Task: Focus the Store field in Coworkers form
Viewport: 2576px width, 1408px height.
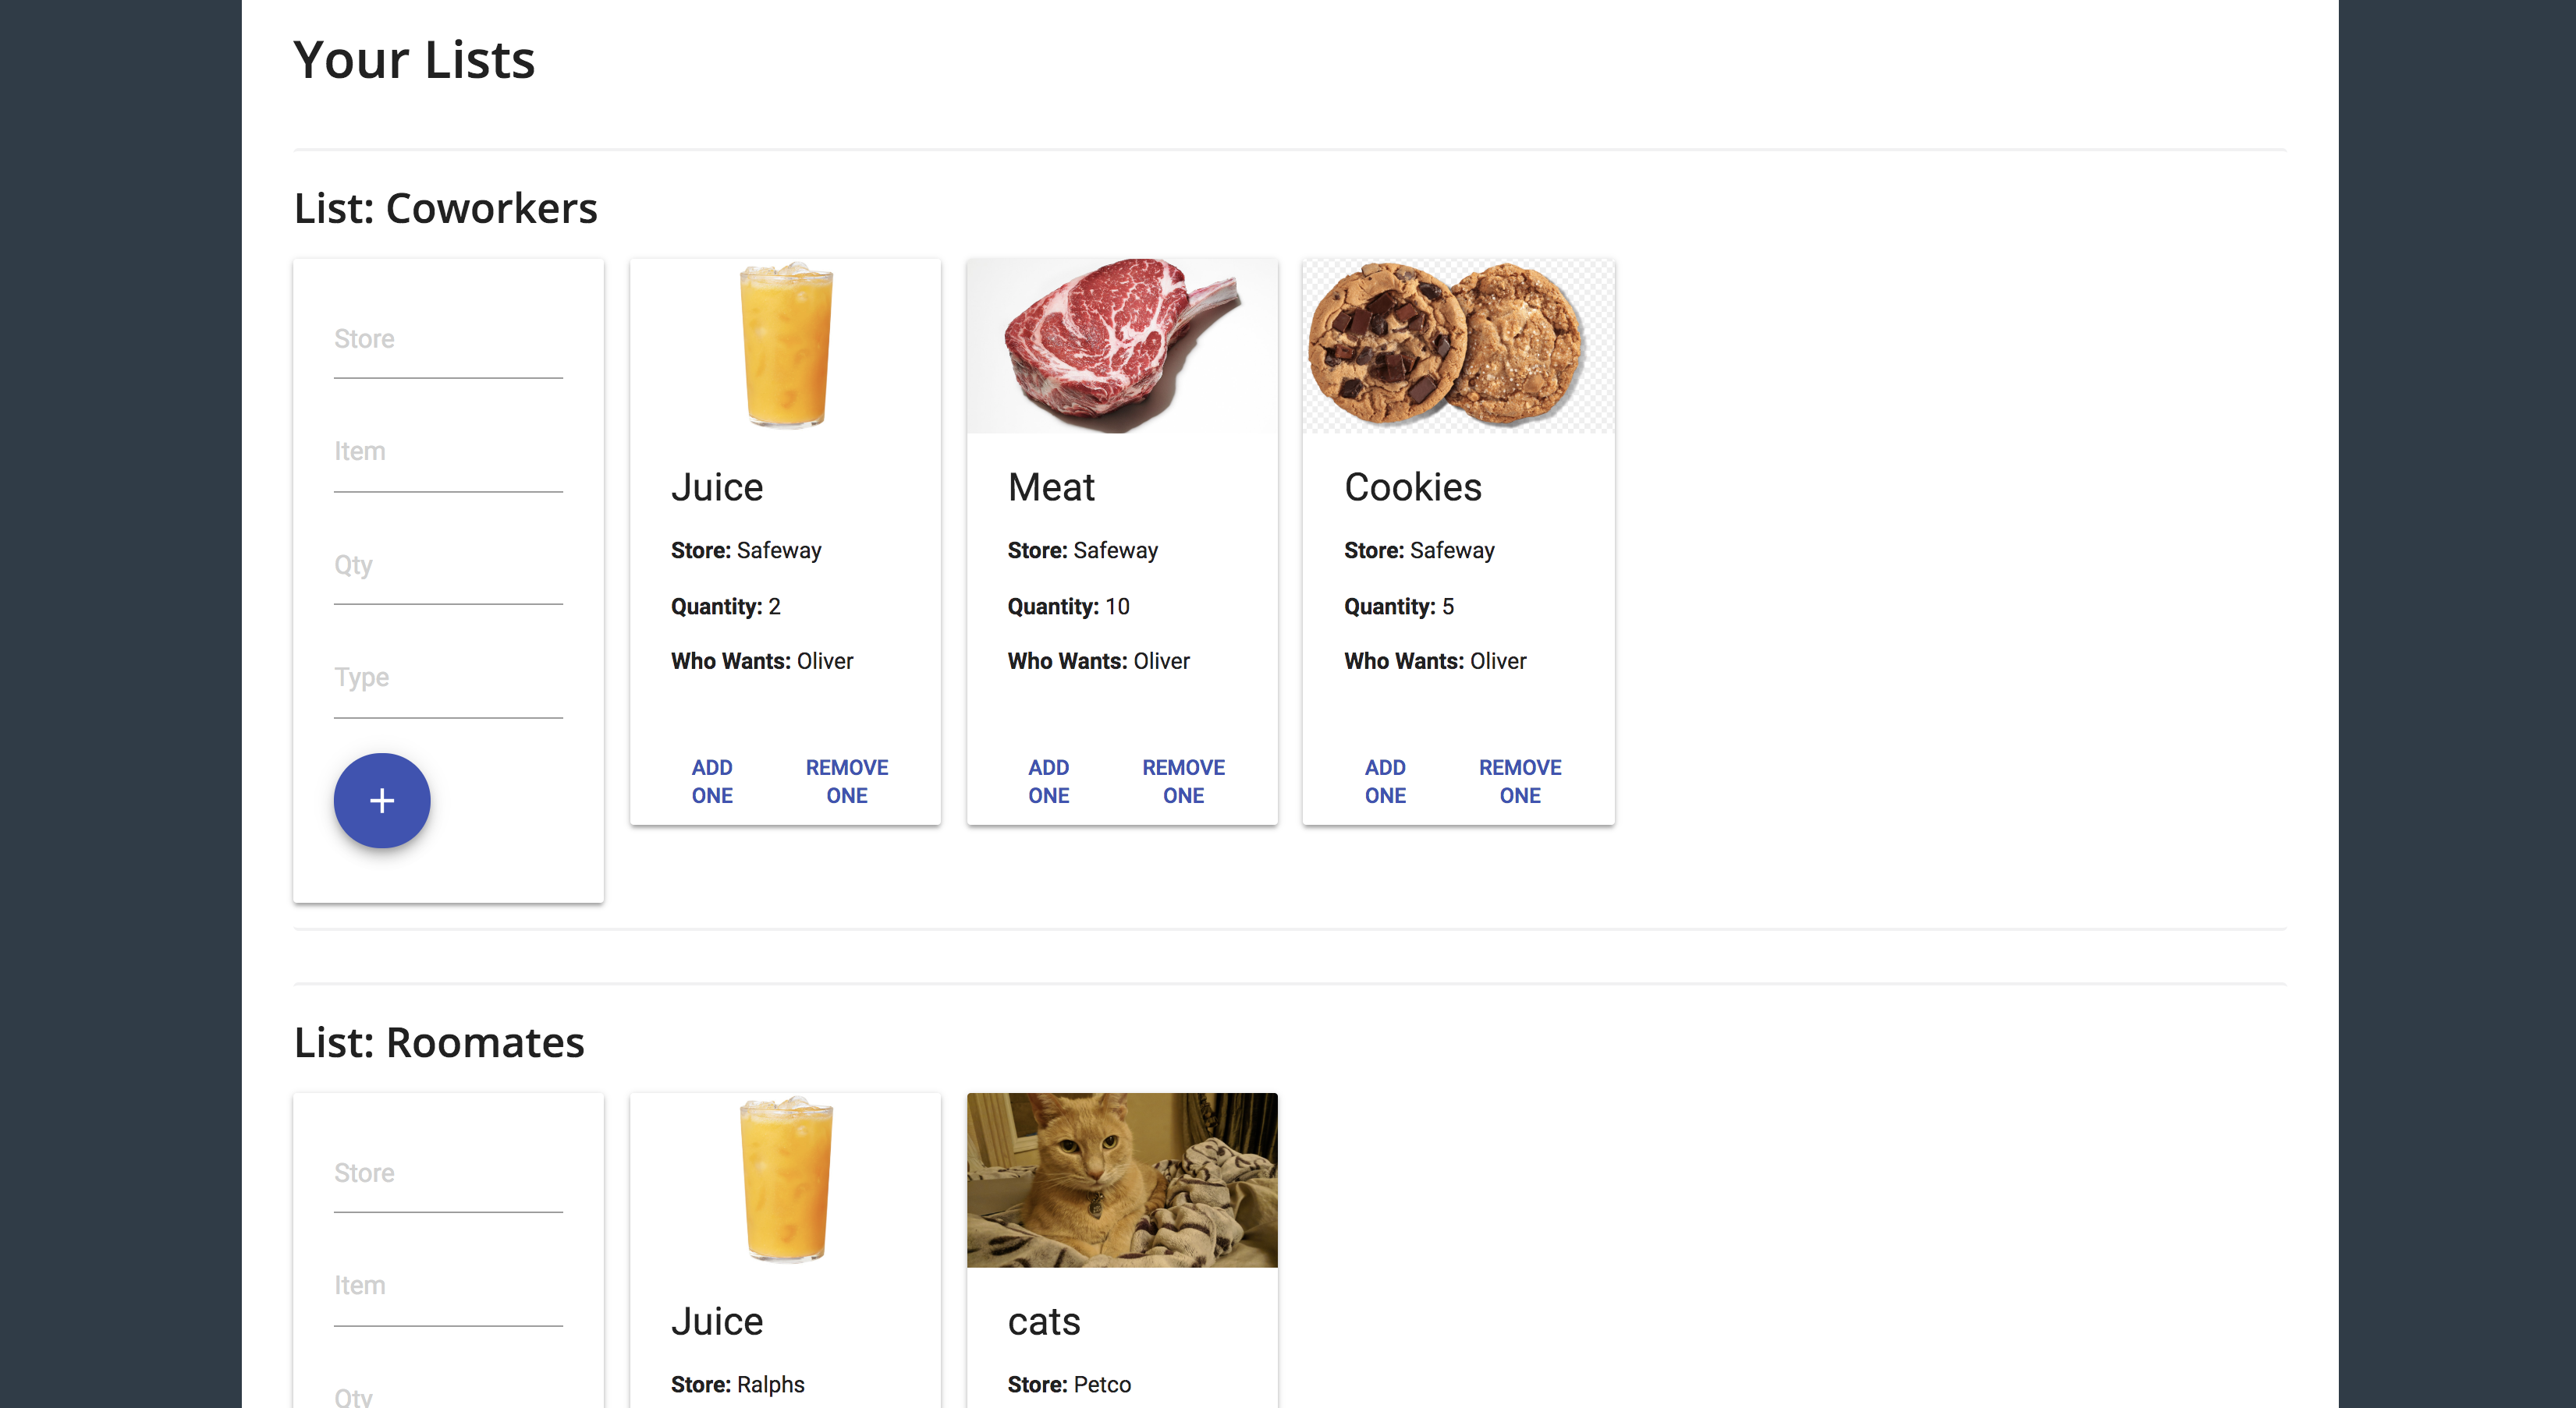Action: 448,341
